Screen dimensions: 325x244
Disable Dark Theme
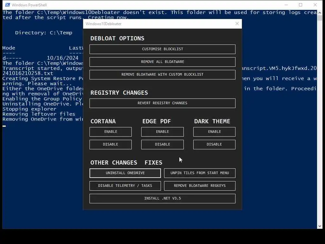click(214, 145)
